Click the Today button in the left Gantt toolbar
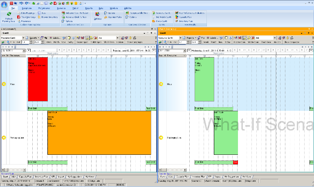Screen dimensions: 314x187 coord(70,42)
